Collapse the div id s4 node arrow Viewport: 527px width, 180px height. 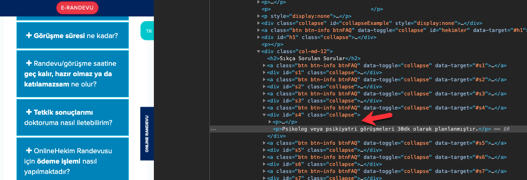(264, 115)
